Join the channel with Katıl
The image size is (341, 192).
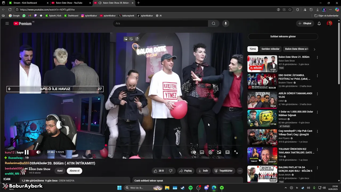(60, 171)
